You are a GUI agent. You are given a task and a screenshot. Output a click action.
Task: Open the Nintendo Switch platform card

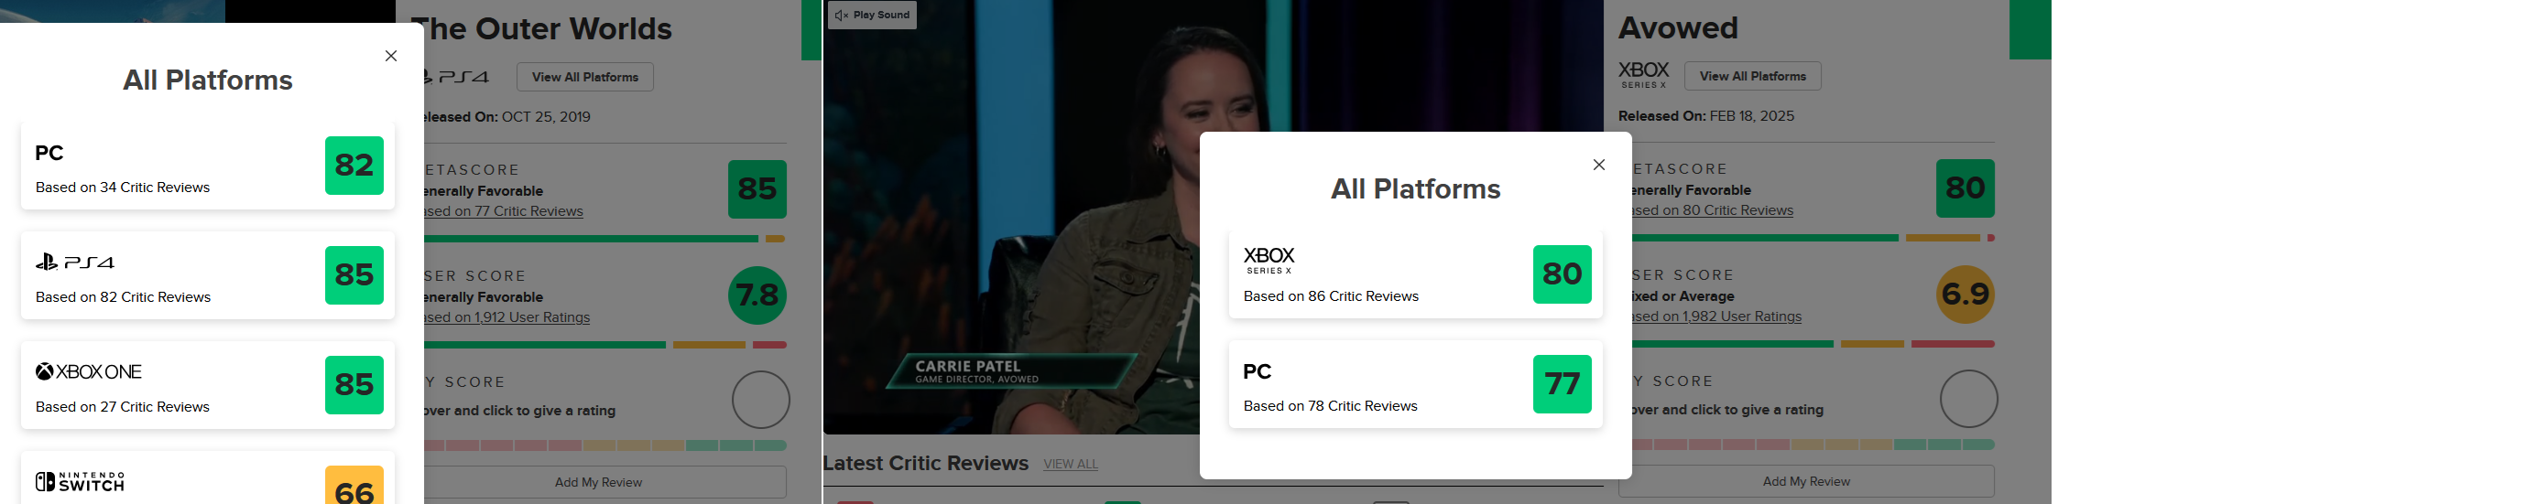[x=208, y=477]
